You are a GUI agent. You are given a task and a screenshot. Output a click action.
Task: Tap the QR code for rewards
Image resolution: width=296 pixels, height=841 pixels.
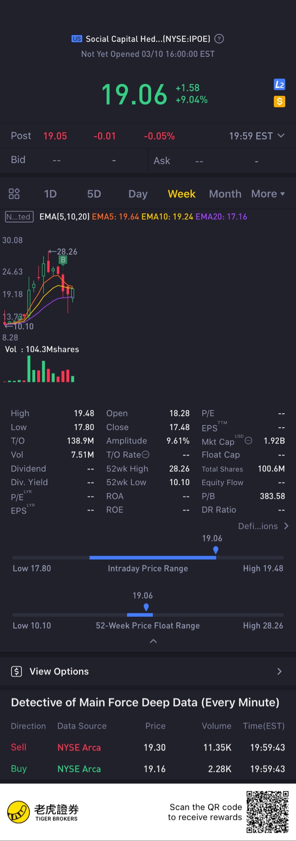267,812
